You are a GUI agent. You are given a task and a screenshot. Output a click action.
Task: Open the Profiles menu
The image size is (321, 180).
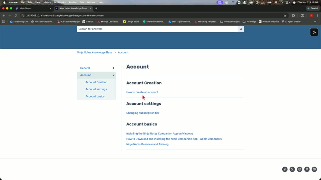click(x=73, y=2)
